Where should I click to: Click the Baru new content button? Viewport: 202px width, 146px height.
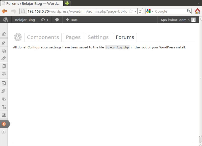(x=72, y=20)
